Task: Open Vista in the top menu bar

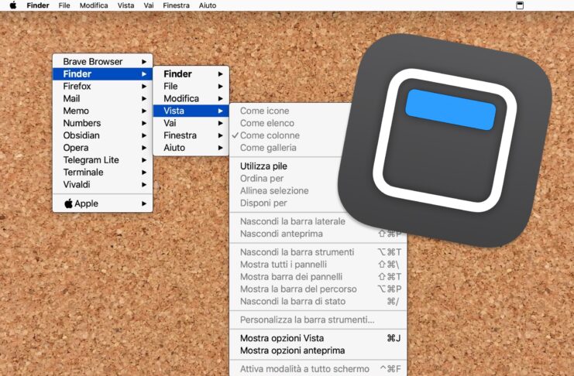Action: point(125,5)
